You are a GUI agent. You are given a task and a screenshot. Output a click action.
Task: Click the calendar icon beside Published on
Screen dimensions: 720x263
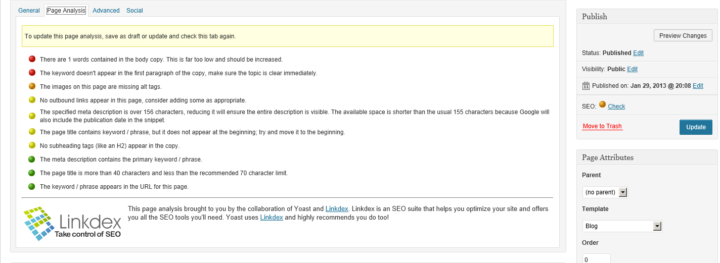pos(586,86)
